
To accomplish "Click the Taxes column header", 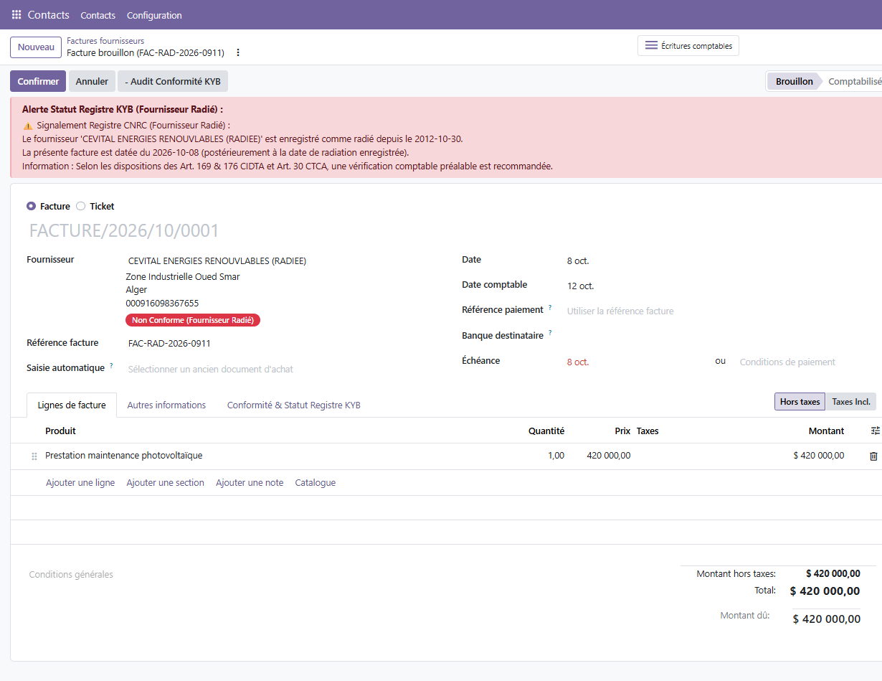I will coord(648,431).
